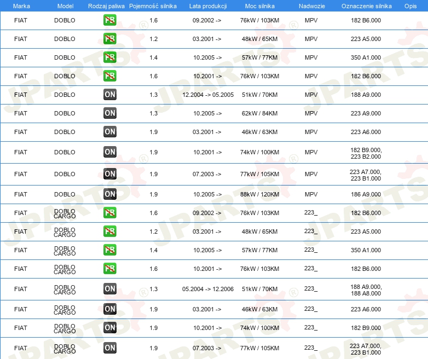Click the 07.2003 -> date in the DOBLO MPV row

(207, 174)
